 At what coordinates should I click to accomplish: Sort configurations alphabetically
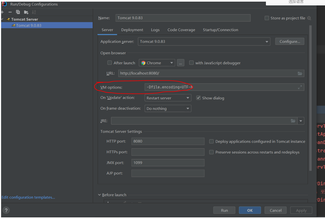pyautogui.click(x=34, y=12)
